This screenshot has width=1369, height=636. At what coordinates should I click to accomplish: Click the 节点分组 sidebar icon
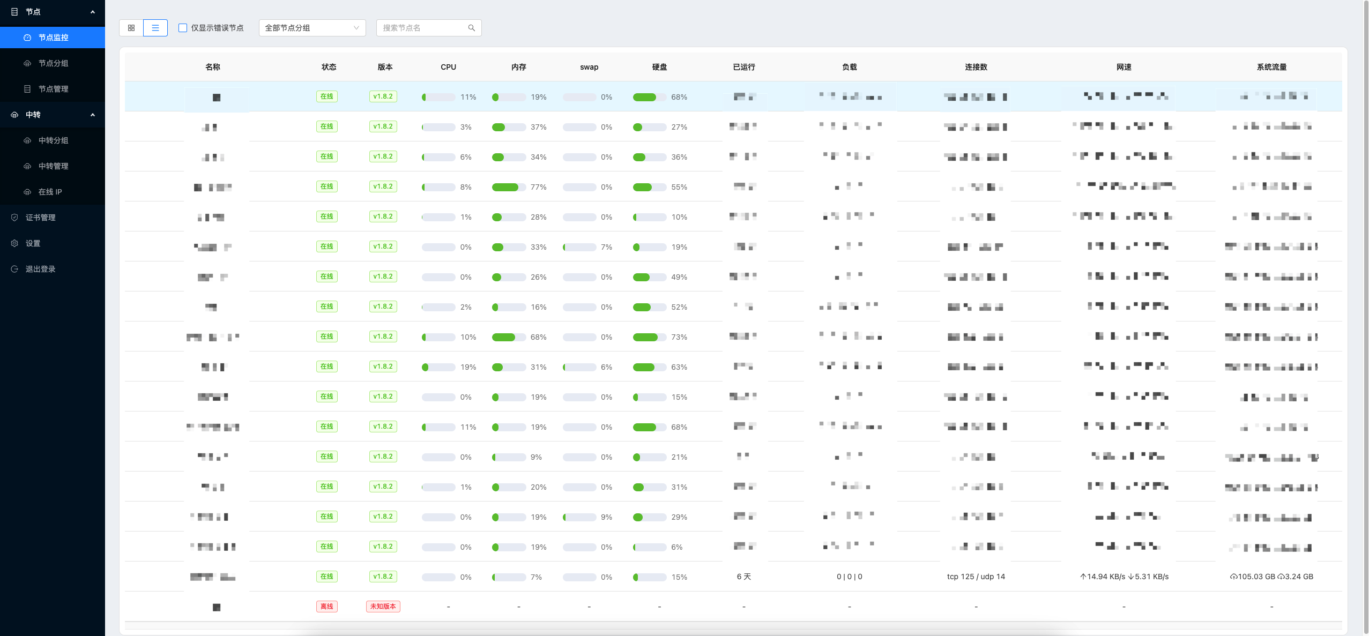tap(27, 63)
